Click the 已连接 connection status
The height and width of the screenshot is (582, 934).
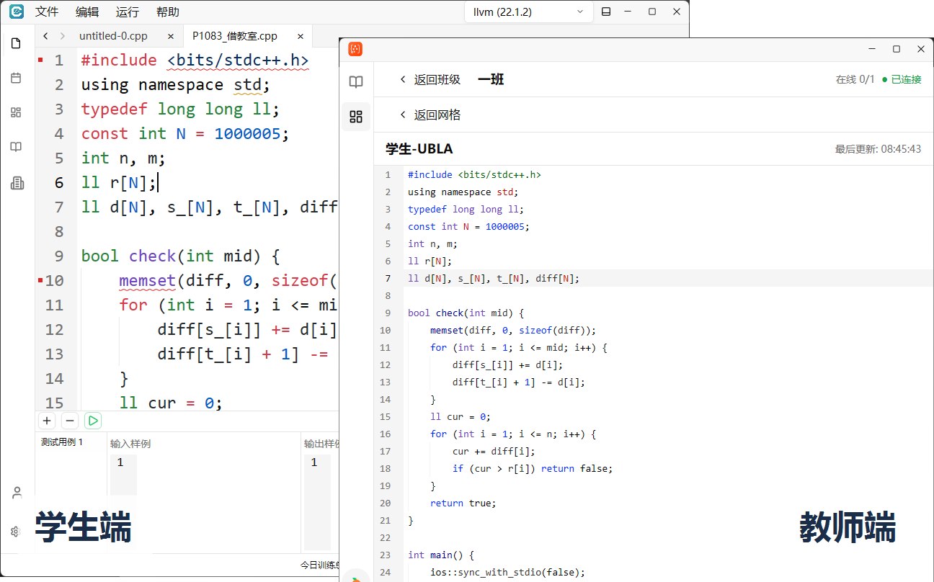tap(902, 79)
